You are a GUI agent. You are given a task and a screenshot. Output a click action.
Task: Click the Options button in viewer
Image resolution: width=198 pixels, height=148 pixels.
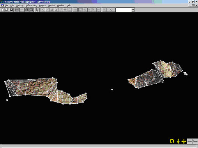pos(195,141)
